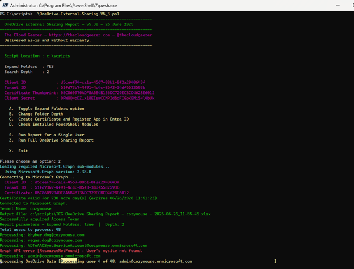Click 'Loading required Microsoft.Graph sub-modules...' line

[x=55, y=166]
